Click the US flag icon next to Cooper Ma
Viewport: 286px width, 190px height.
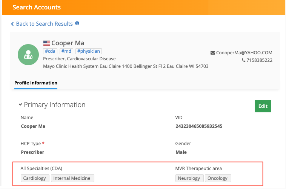pyautogui.click(x=46, y=43)
